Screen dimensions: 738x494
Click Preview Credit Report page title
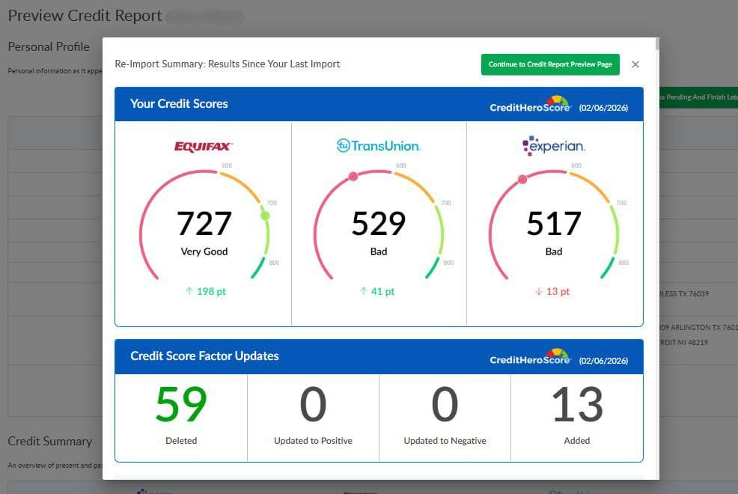(85, 16)
